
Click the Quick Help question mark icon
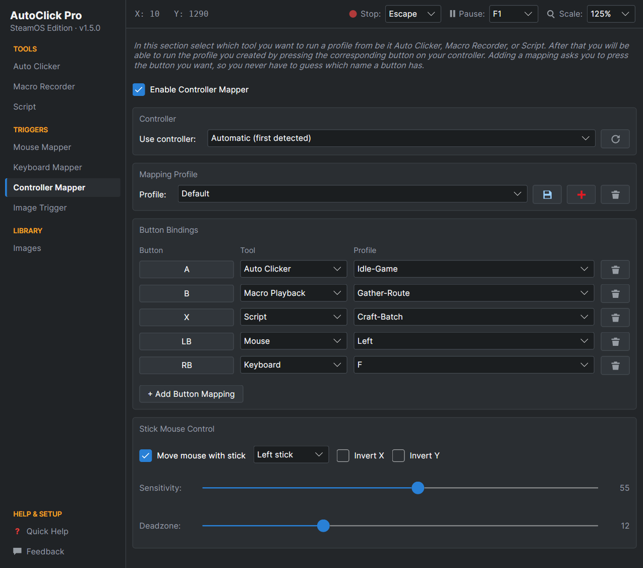click(18, 531)
